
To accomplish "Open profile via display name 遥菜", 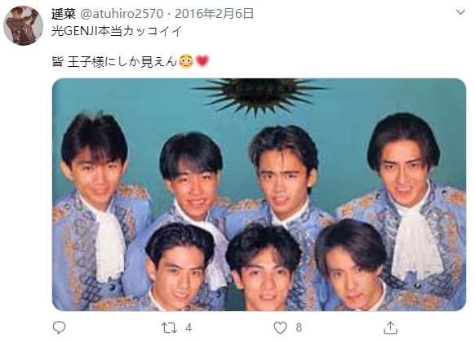I will click(x=64, y=14).
